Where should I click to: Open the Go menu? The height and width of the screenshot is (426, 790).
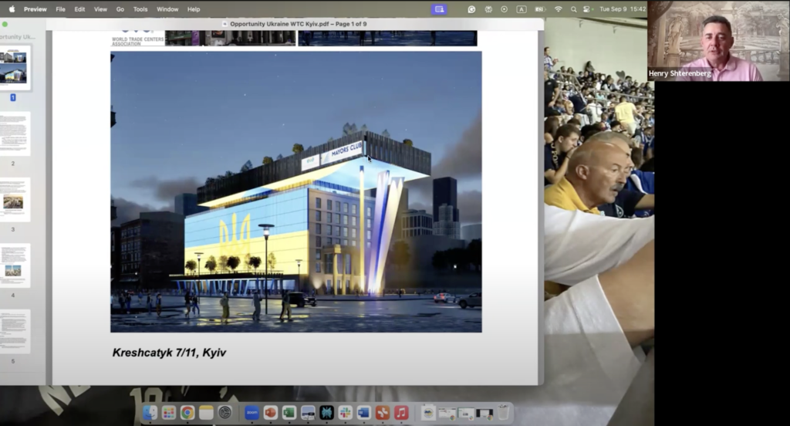click(120, 9)
